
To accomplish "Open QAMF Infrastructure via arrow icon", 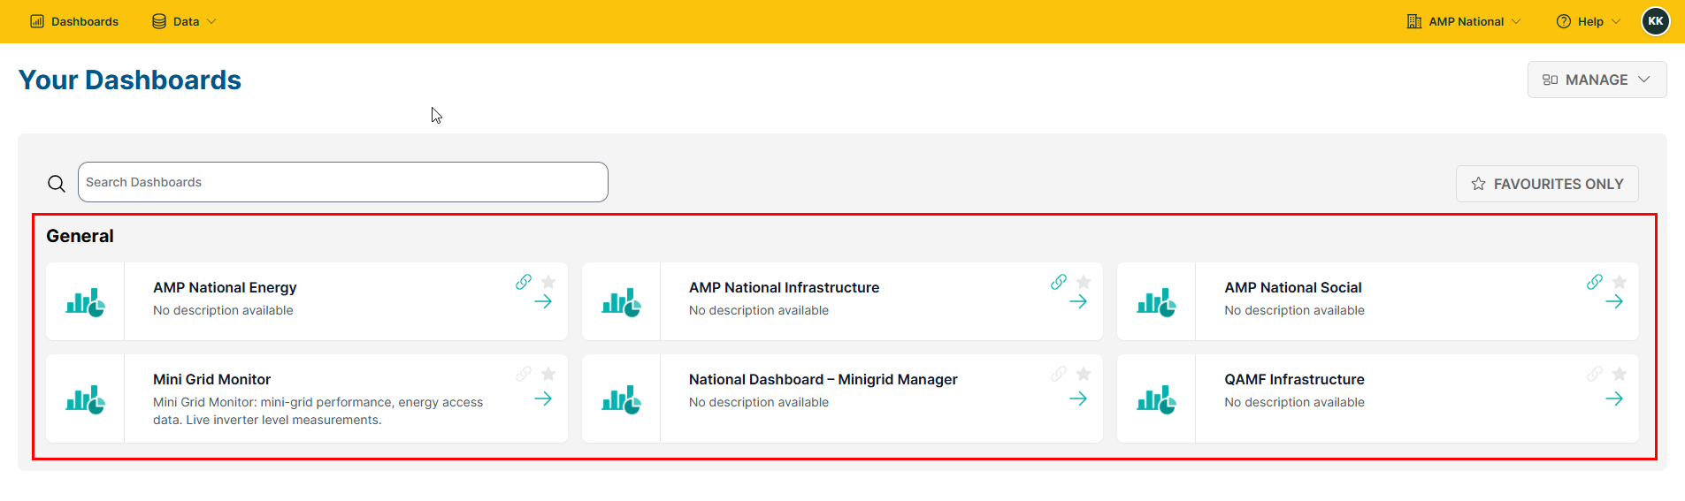I will click(1614, 399).
